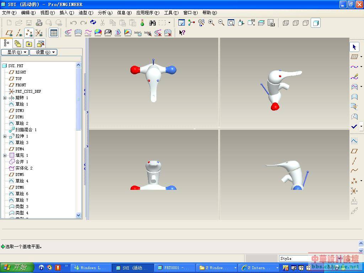Switch to the model tree tab
Viewport: 364px width, 273px height.
pyautogui.click(x=6, y=43)
